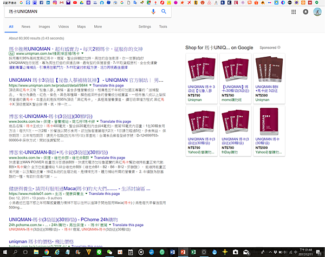Image resolution: width=325 pixels, height=257 pixels.
Task: Switch to the Maps tab
Action: pos(81,27)
